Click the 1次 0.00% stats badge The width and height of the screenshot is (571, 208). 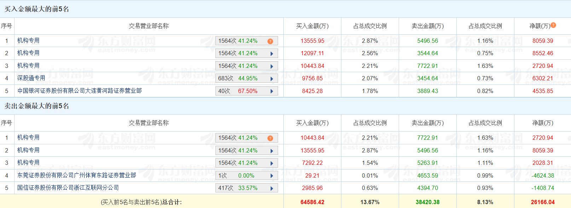[236, 175]
